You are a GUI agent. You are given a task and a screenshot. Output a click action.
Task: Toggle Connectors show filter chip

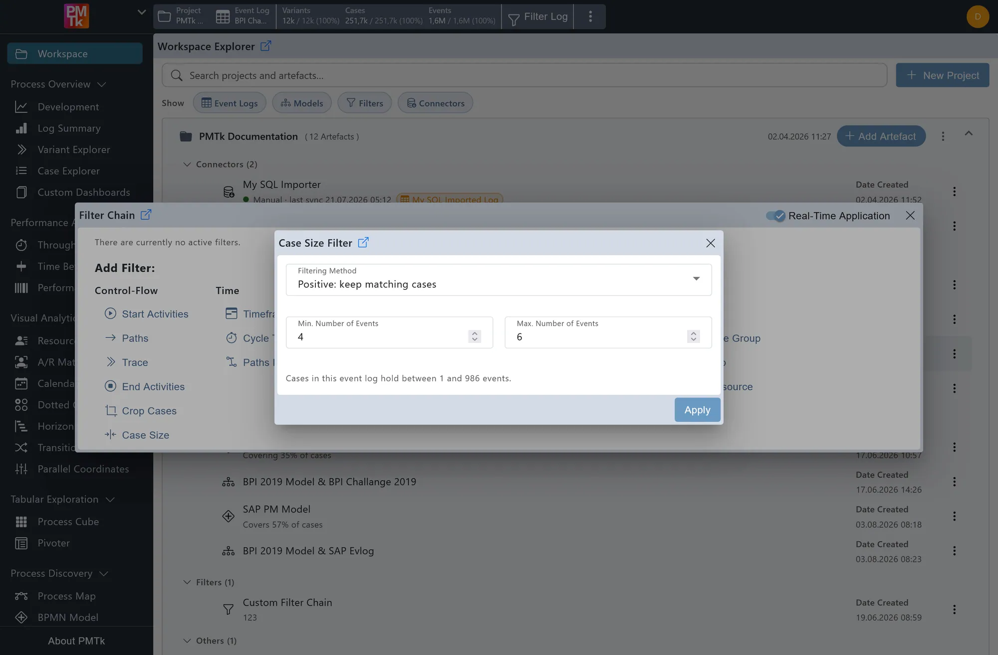tap(436, 103)
